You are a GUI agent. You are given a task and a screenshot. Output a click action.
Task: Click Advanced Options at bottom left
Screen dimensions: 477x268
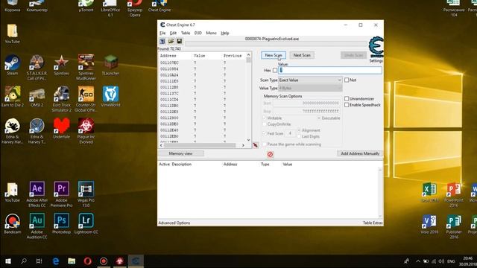(x=174, y=223)
